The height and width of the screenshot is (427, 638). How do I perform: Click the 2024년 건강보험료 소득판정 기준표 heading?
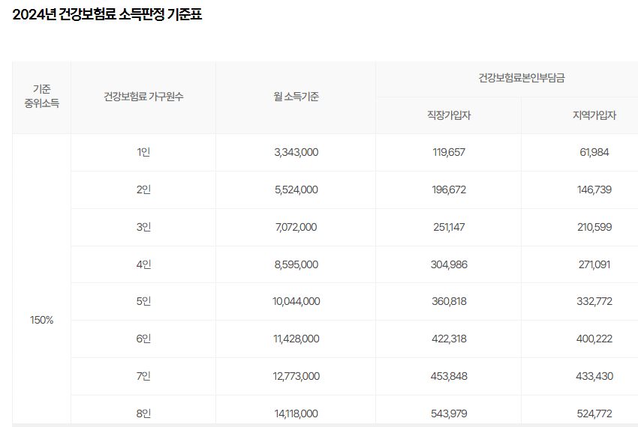point(107,15)
